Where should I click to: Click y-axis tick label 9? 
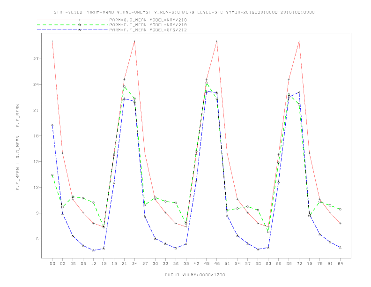[x=37, y=213]
